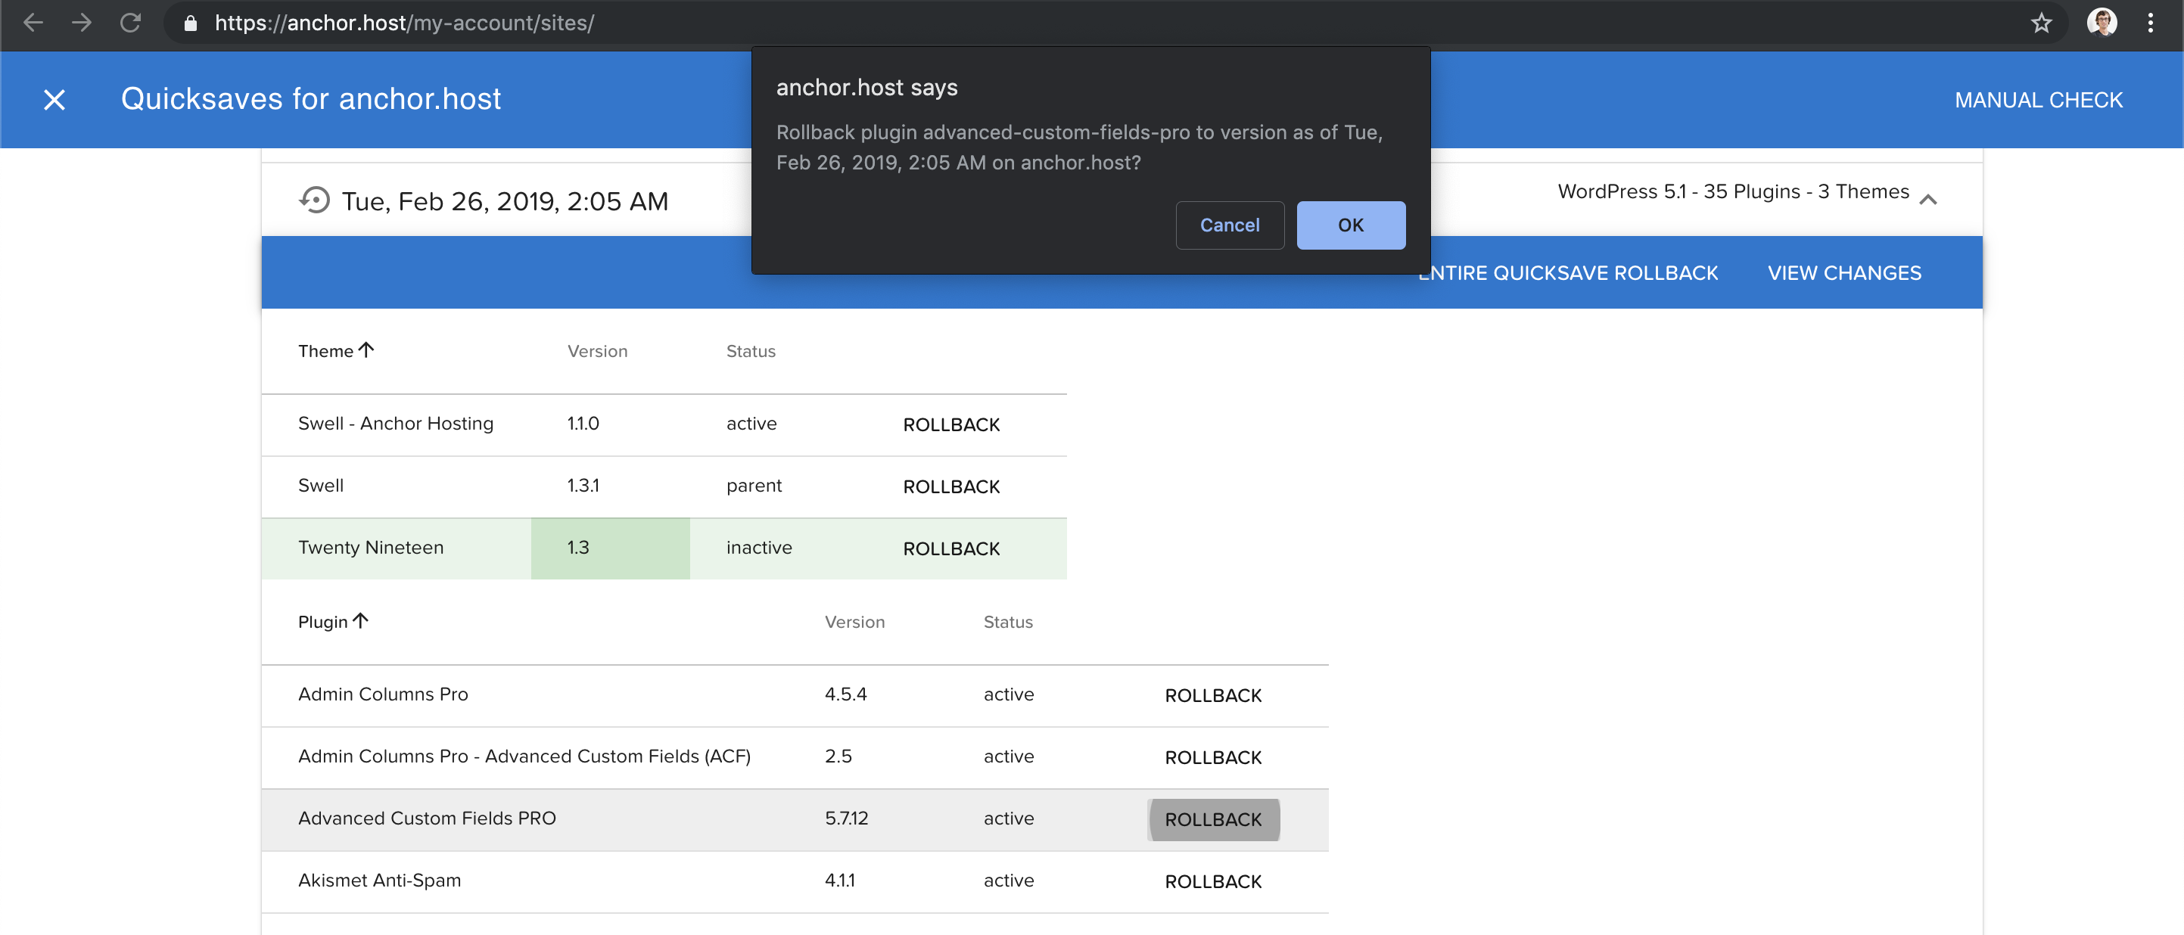Reload the page with refresh icon
Screen dimensions: 2184x935
[129, 23]
